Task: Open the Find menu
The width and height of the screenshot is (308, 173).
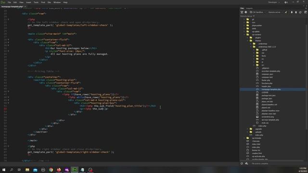Action: (x=43, y=2)
